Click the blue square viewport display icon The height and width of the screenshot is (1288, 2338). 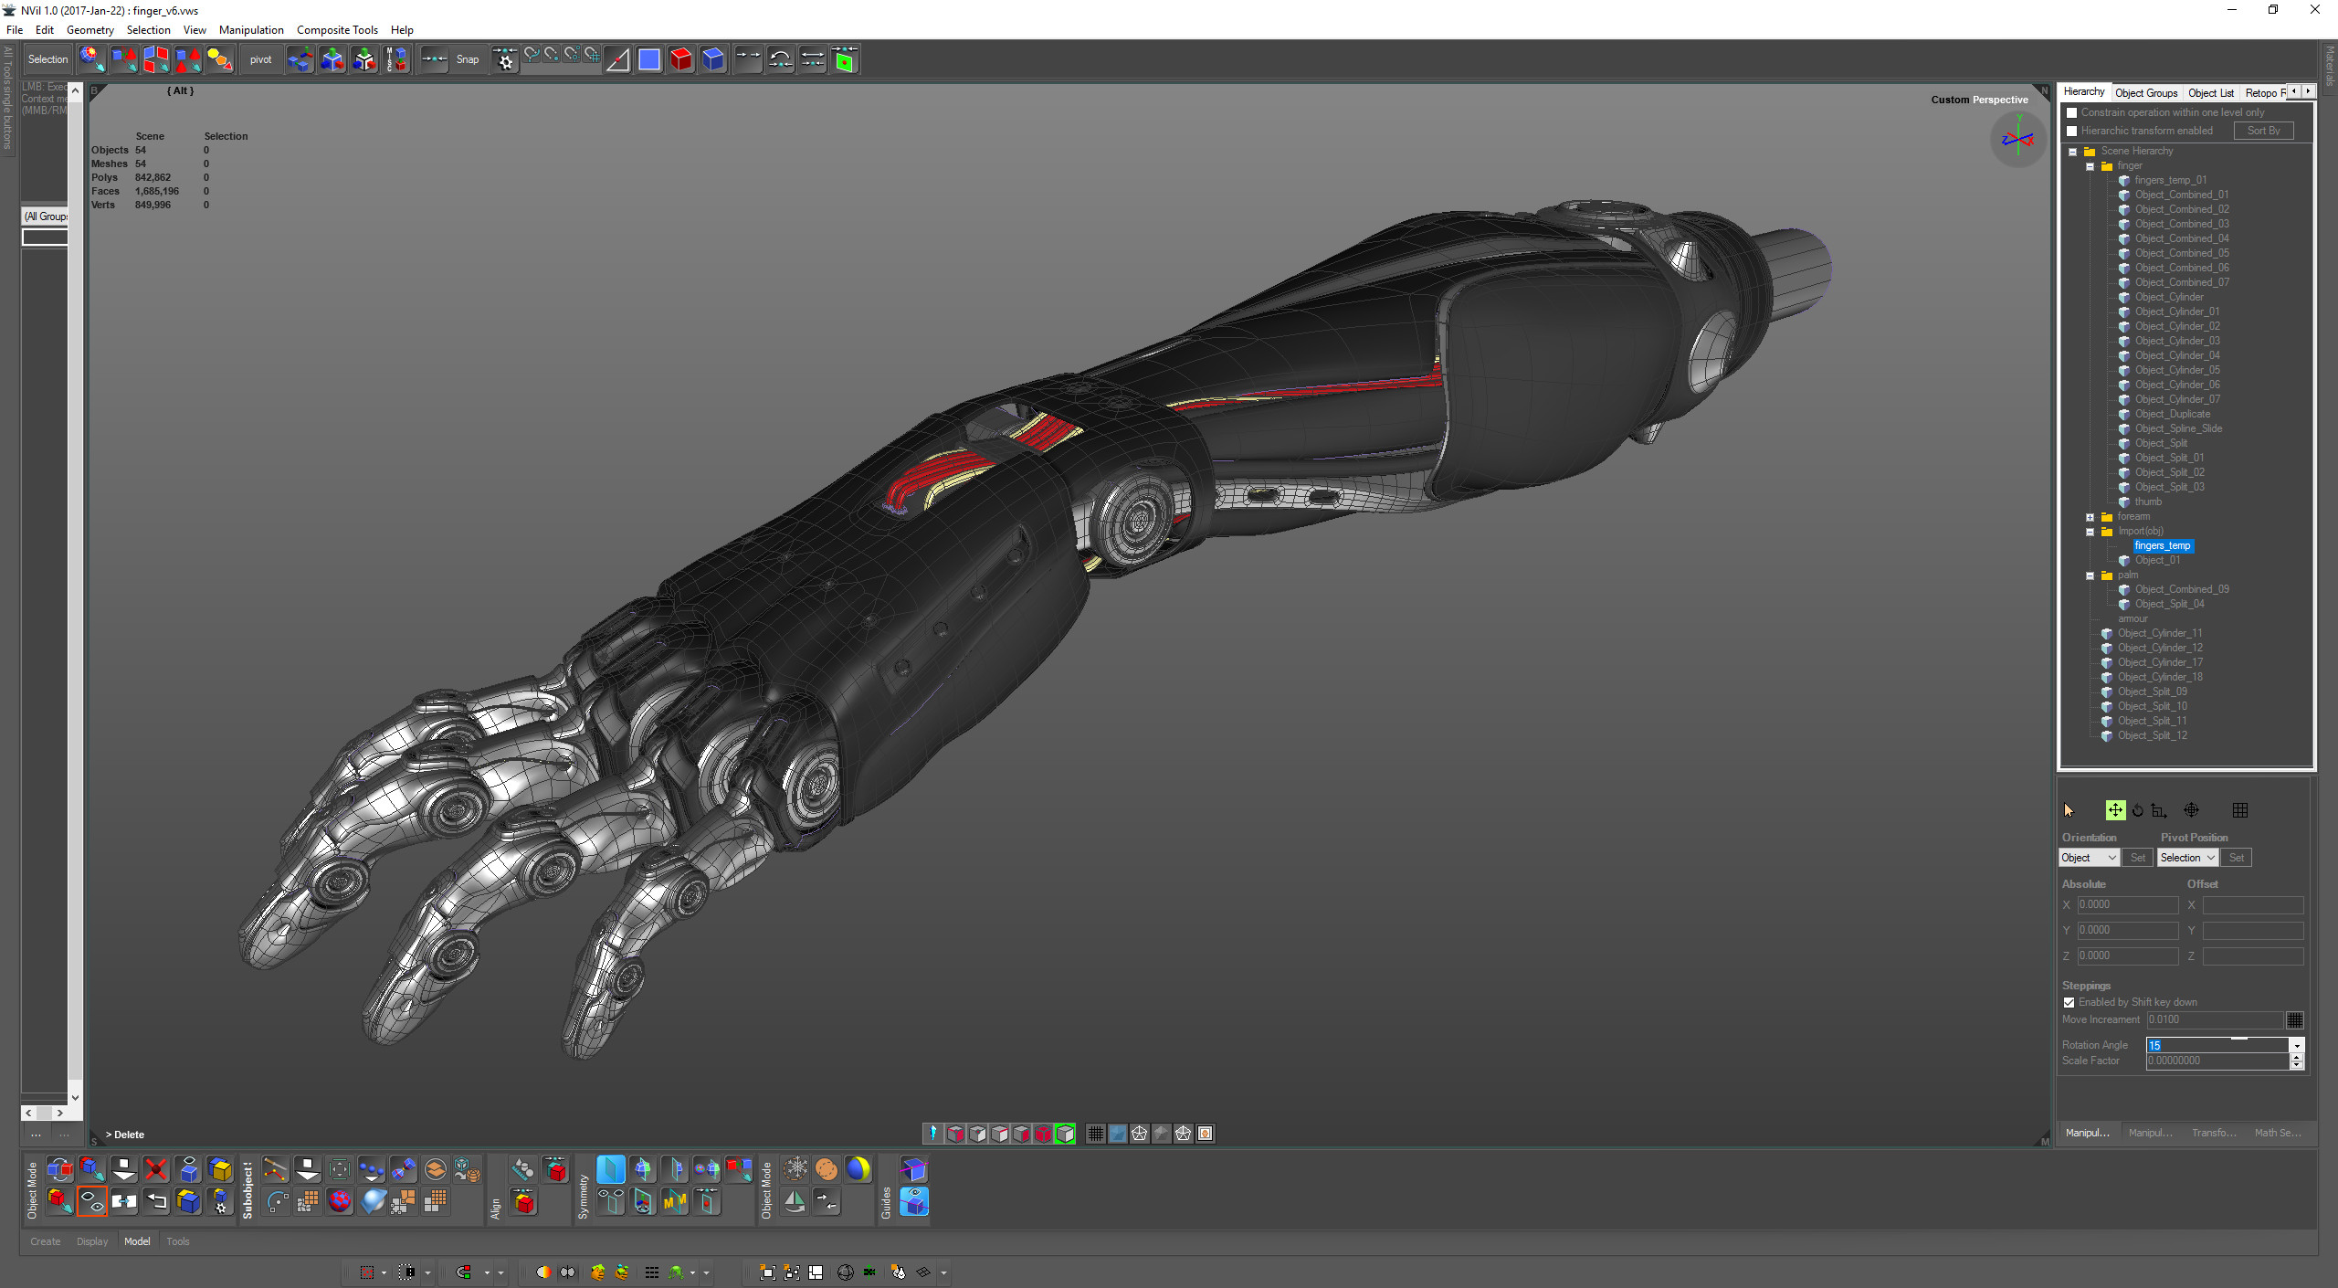(648, 58)
